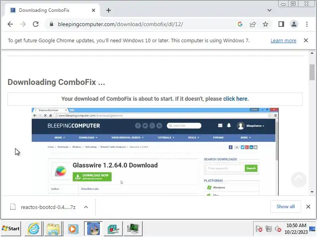Screen dimensions: 317x237
Task: Open the Google search side icon
Action: click(x=240, y=24)
